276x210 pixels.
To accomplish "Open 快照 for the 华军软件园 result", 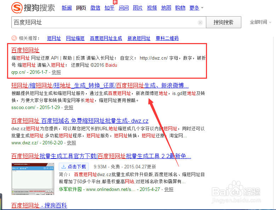I will point(169,189).
